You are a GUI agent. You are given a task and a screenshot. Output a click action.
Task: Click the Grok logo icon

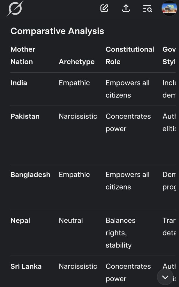pos(15,9)
